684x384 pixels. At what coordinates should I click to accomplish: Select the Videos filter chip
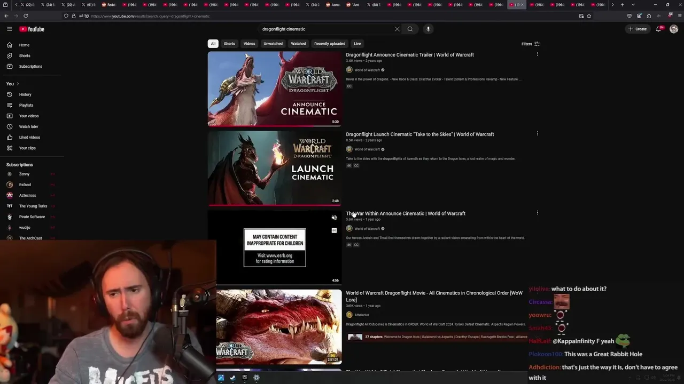click(x=249, y=44)
